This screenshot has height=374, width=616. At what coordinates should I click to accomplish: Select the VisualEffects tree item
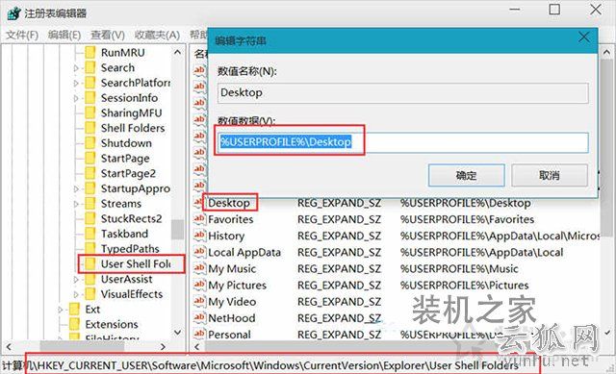(132, 294)
